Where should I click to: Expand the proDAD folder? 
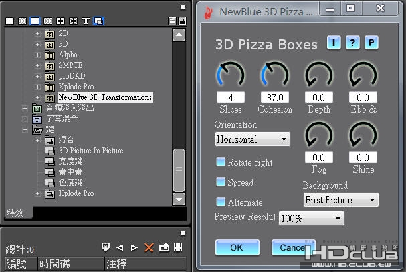click(x=37, y=77)
